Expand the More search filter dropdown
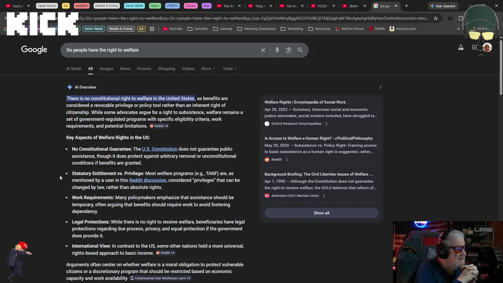 [x=208, y=68]
